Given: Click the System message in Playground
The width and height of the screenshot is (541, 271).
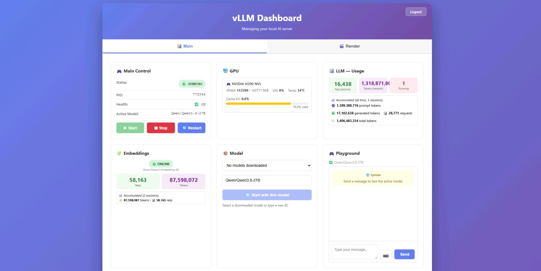Looking at the screenshot, I should click(373, 178).
